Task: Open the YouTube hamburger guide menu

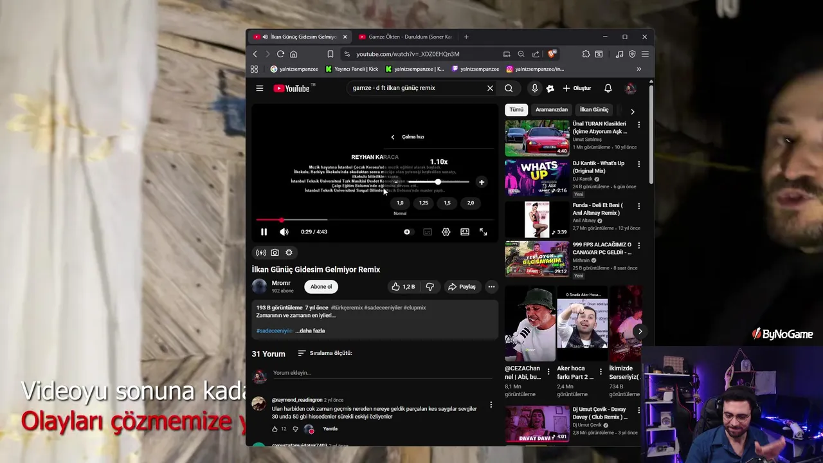Action: (259, 88)
